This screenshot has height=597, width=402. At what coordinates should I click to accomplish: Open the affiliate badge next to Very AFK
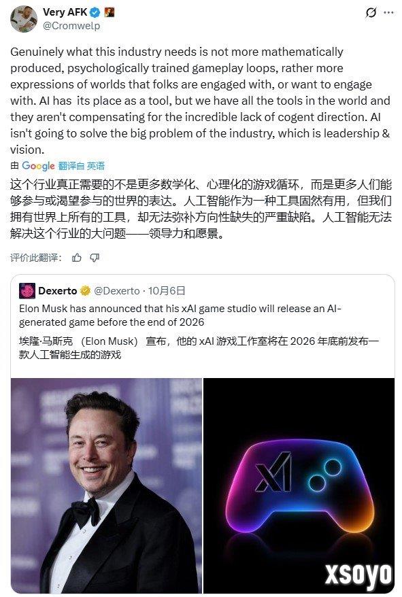tap(110, 12)
